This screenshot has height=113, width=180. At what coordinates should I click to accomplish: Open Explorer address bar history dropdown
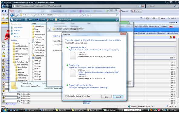click(x=80, y=15)
